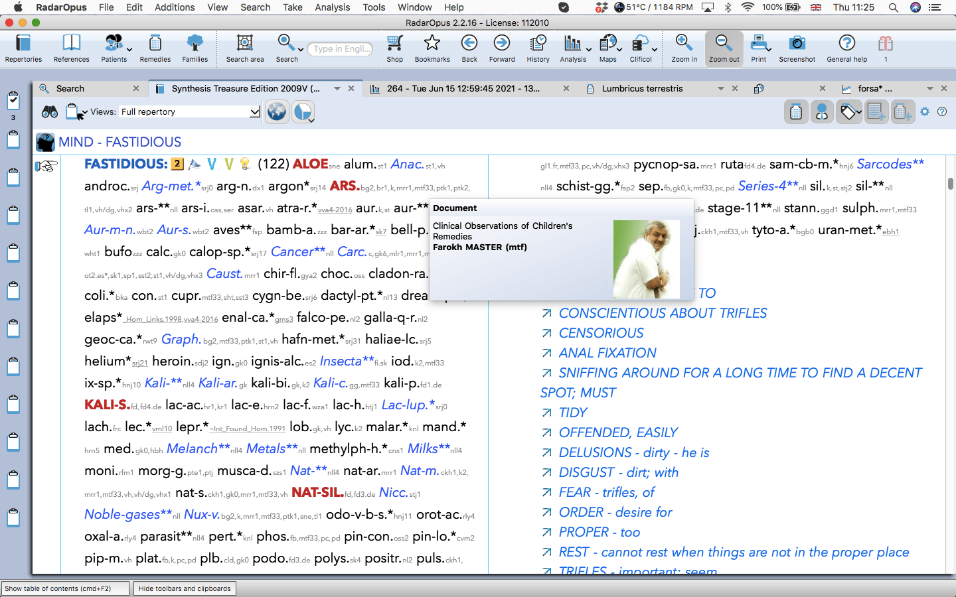Click the globe icon beside Views
Screen dimensions: 956x597
click(x=277, y=111)
